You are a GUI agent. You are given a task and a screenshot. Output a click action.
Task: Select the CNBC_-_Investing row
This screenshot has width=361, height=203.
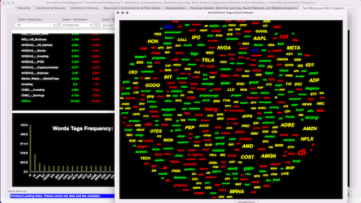coord(63,90)
